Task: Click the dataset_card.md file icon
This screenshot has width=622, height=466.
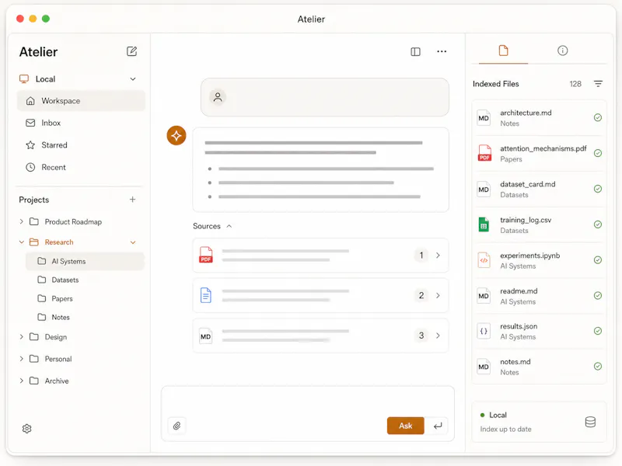Action: 484,190
